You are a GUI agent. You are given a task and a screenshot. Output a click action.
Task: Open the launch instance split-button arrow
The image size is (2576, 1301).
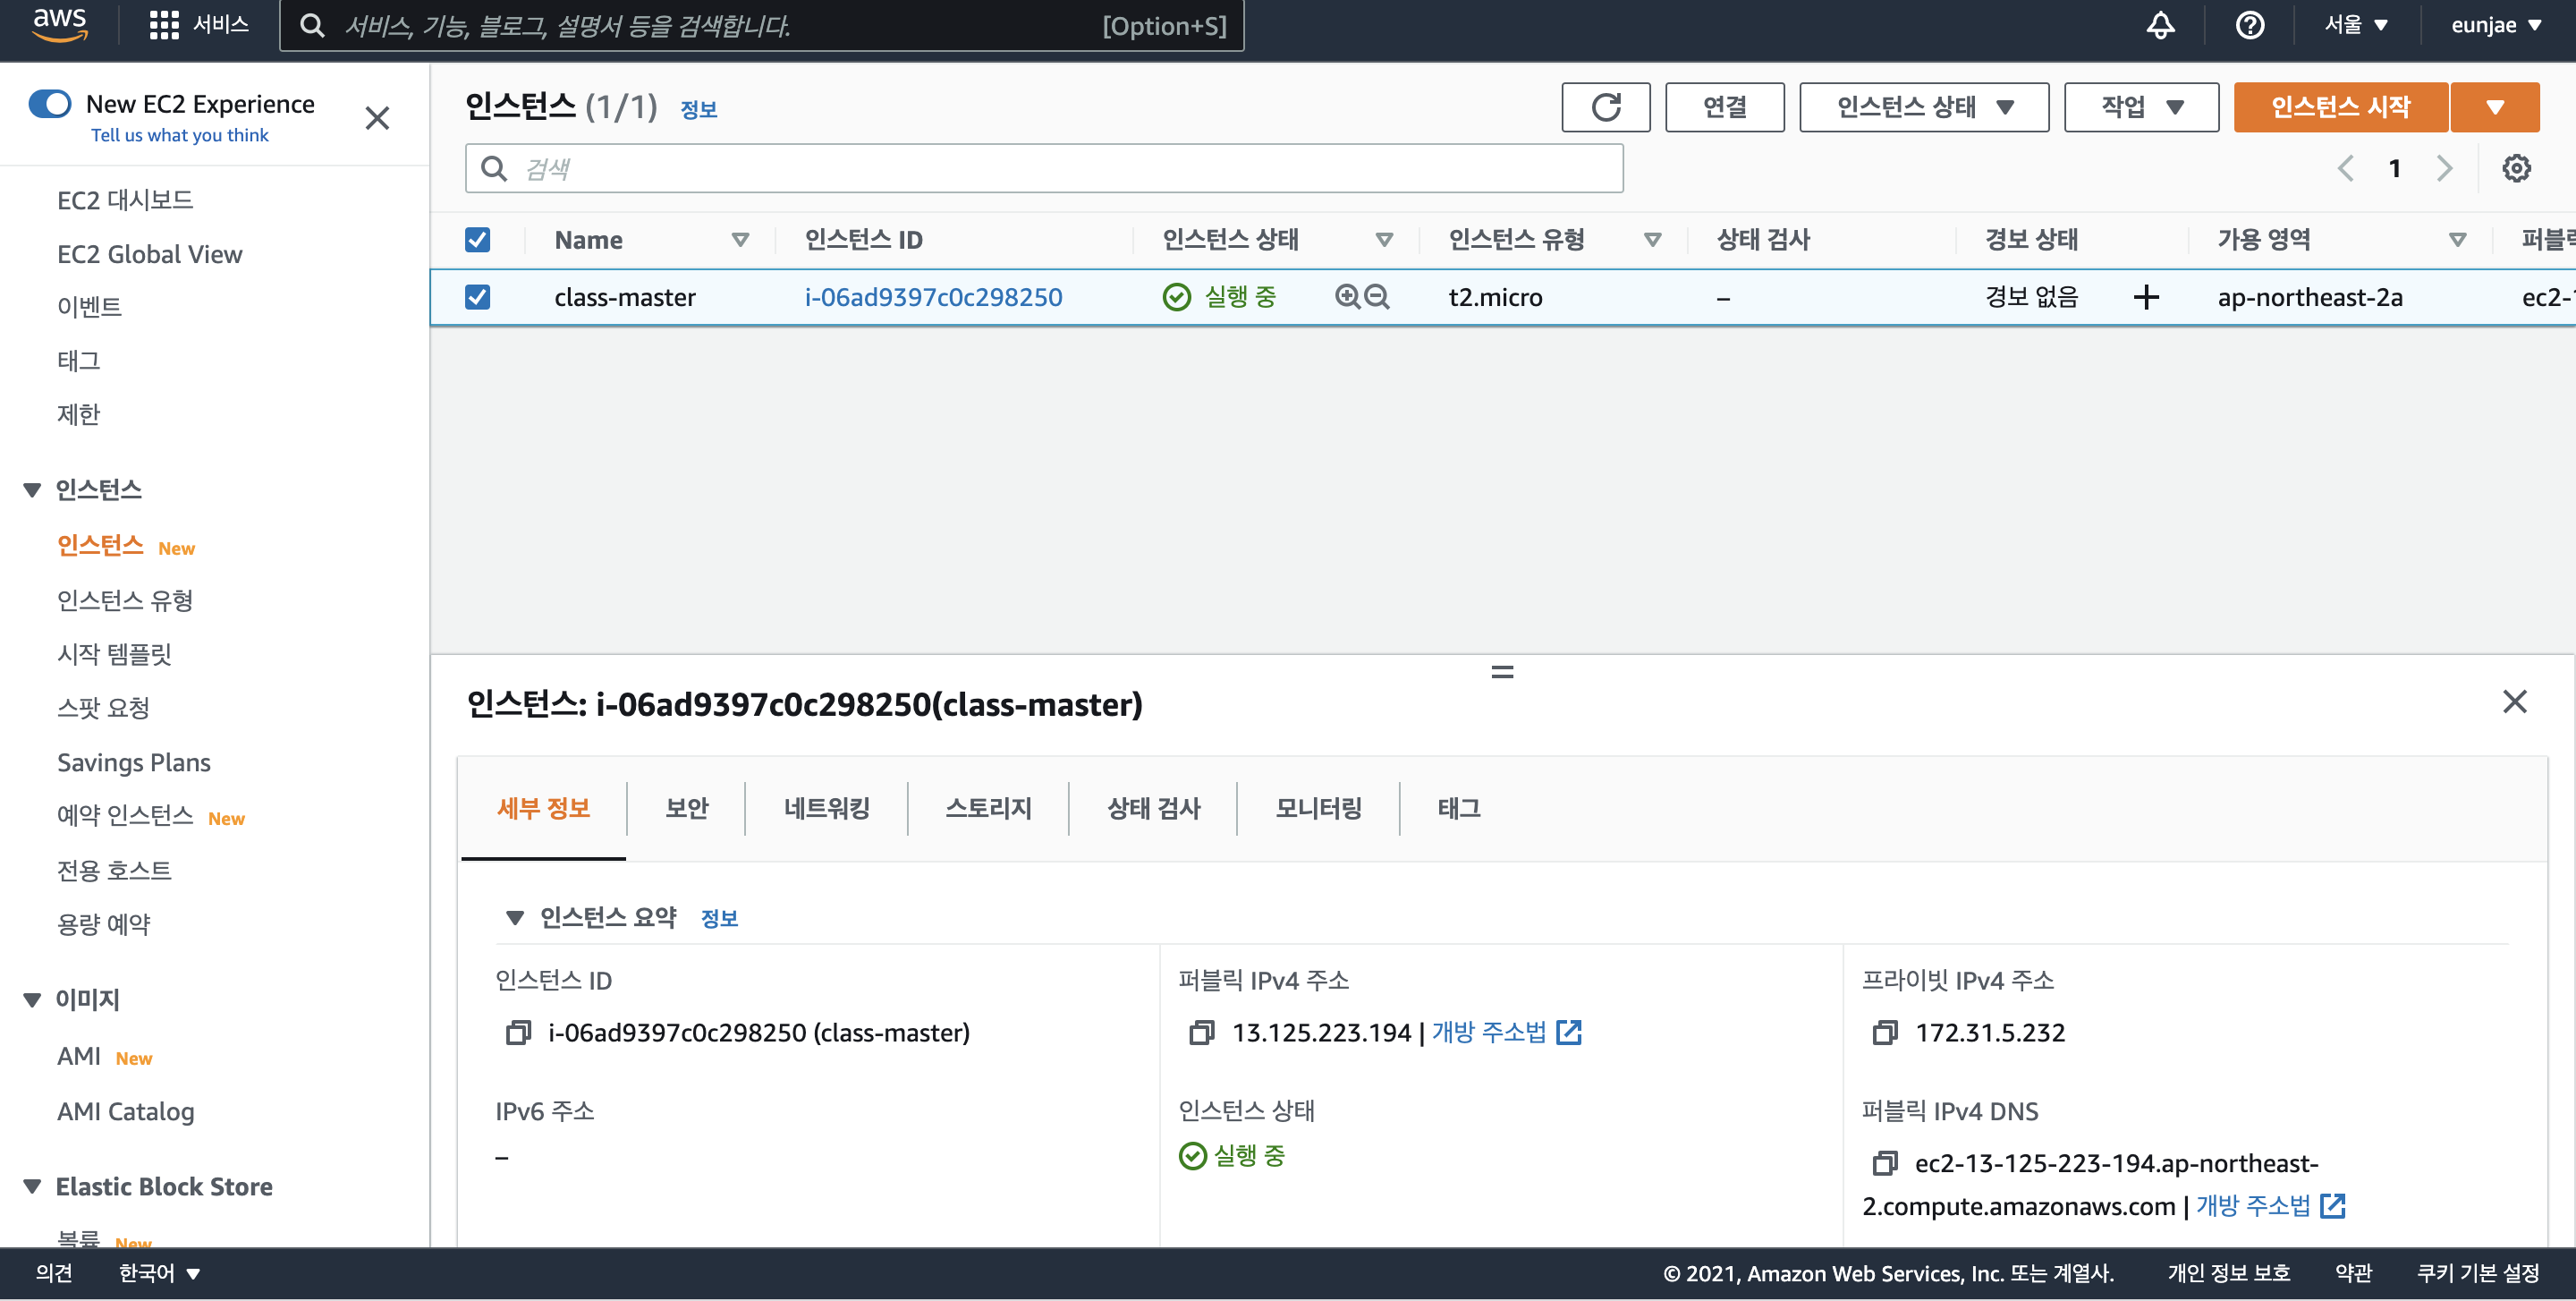point(2495,107)
